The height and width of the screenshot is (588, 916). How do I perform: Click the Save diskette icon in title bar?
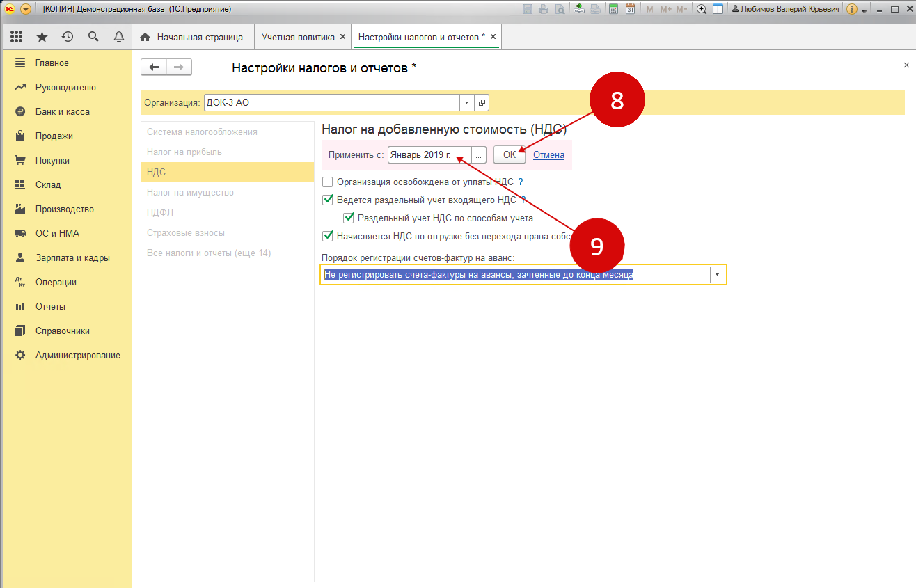pos(528,9)
